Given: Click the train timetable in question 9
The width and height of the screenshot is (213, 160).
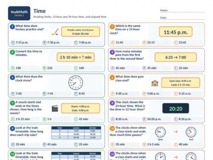Looking at the screenshot, I should (76, 133).
